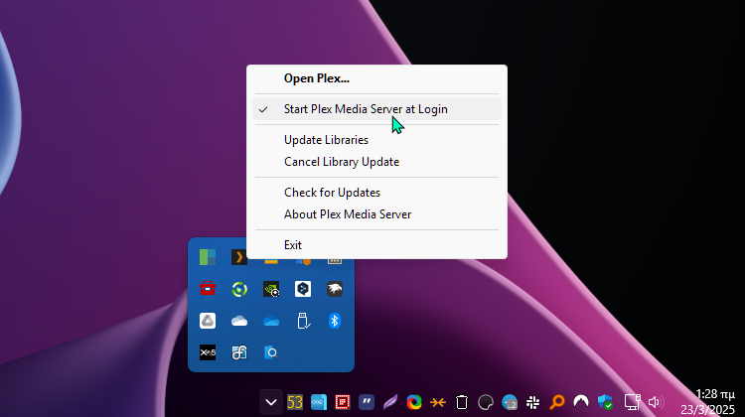Click the blue 'one' taskbar icon
745x417 pixels.
tap(318, 402)
